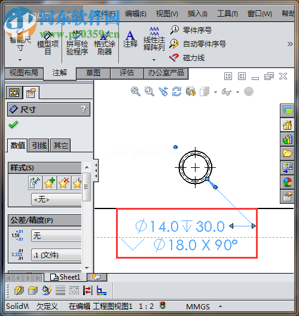This screenshot has height=316, width=299.
Task: Expand the Linear Note Pattern dropdown arrow
Action: point(154,60)
